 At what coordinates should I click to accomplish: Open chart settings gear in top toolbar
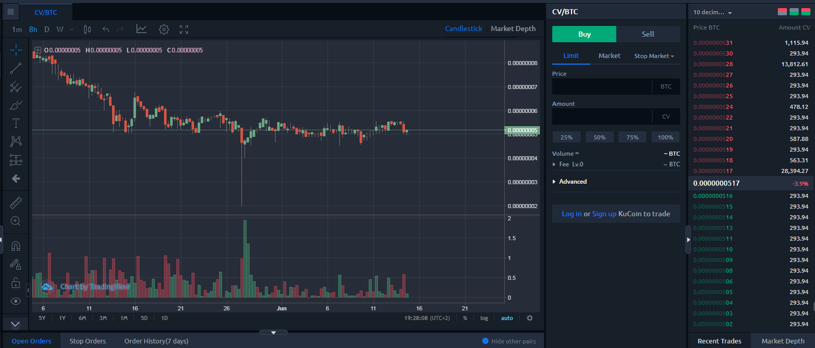[164, 30]
